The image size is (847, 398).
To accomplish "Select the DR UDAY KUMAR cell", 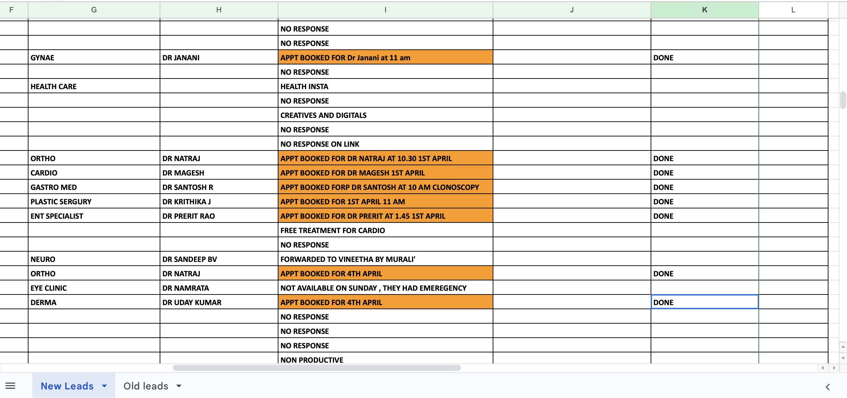I will [219, 302].
